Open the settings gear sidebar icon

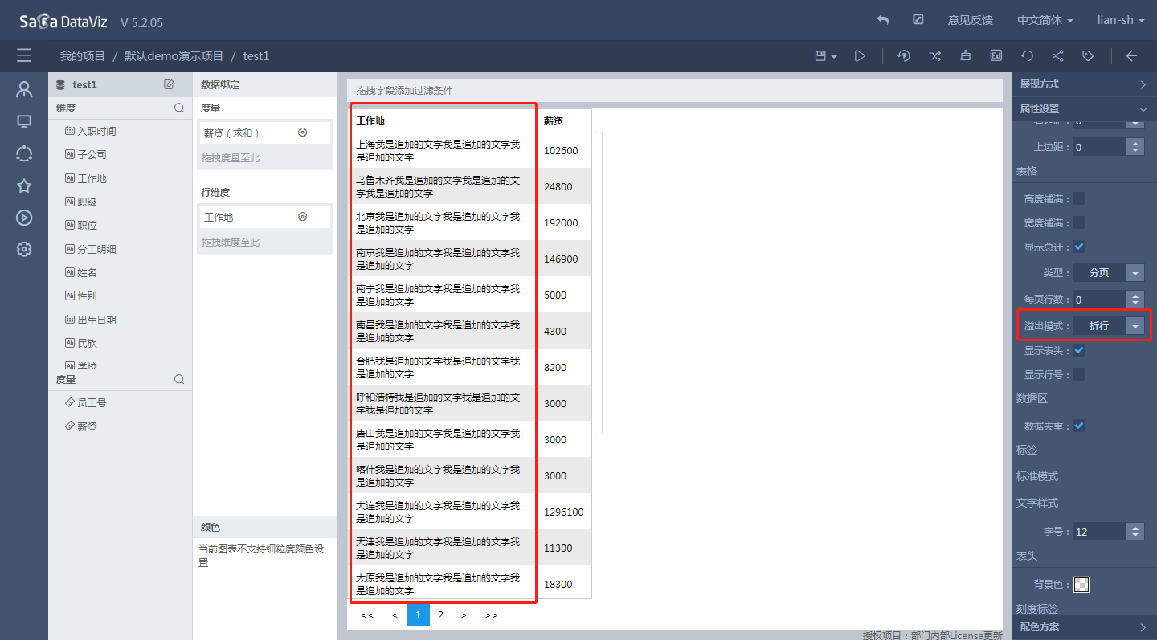[24, 249]
